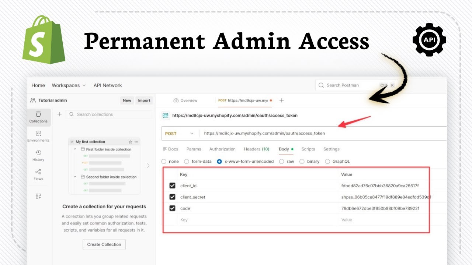This screenshot has width=472, height=265.
Task: Click the Tutorial admin workspace icon
Action: point(33,100)
